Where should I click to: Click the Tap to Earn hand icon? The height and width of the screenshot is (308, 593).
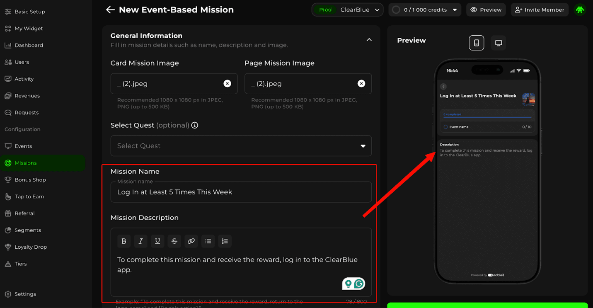(x=8, y=196)
